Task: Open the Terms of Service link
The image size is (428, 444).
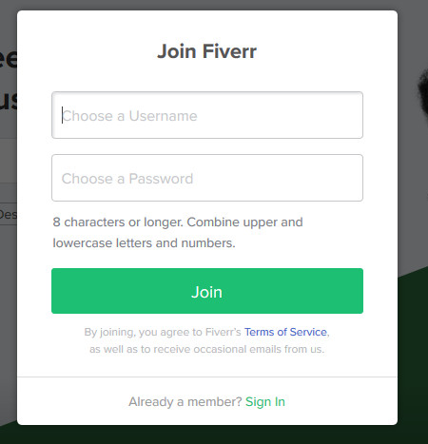Action: tap(285, 332)
